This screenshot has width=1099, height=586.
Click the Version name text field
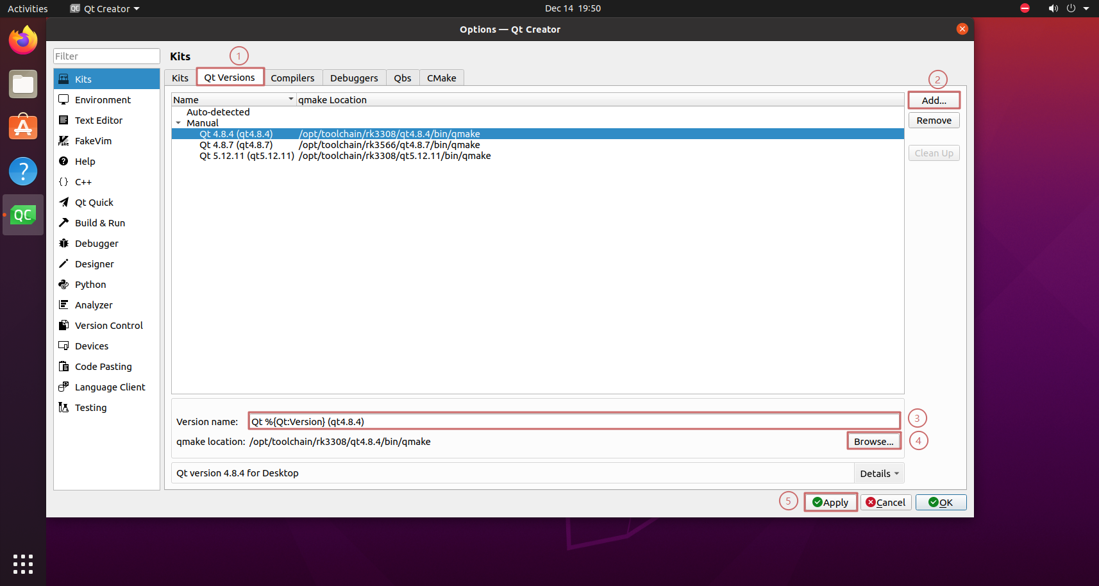pos(574,422)
